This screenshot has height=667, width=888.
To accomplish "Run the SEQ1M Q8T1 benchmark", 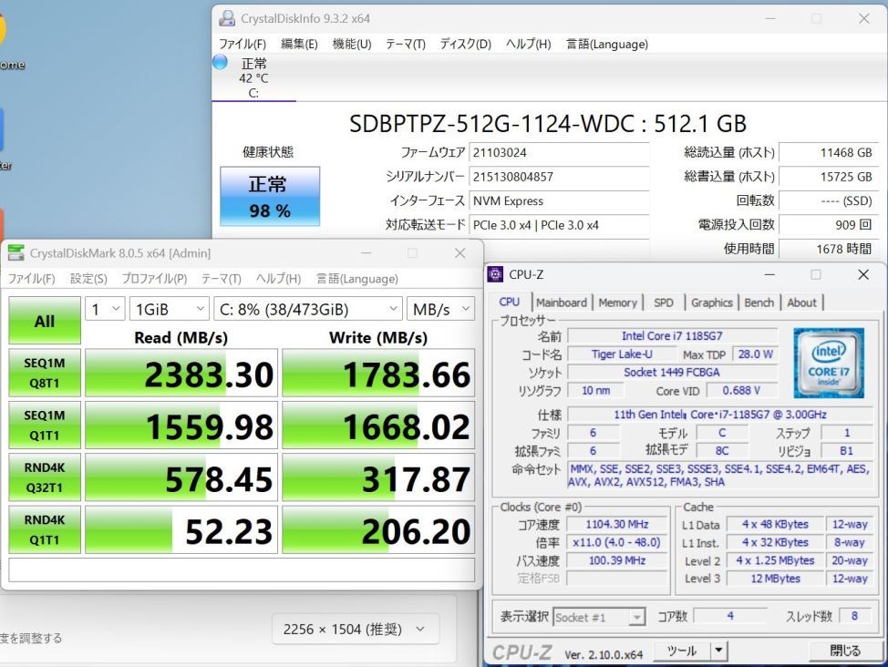I will 45,373.
